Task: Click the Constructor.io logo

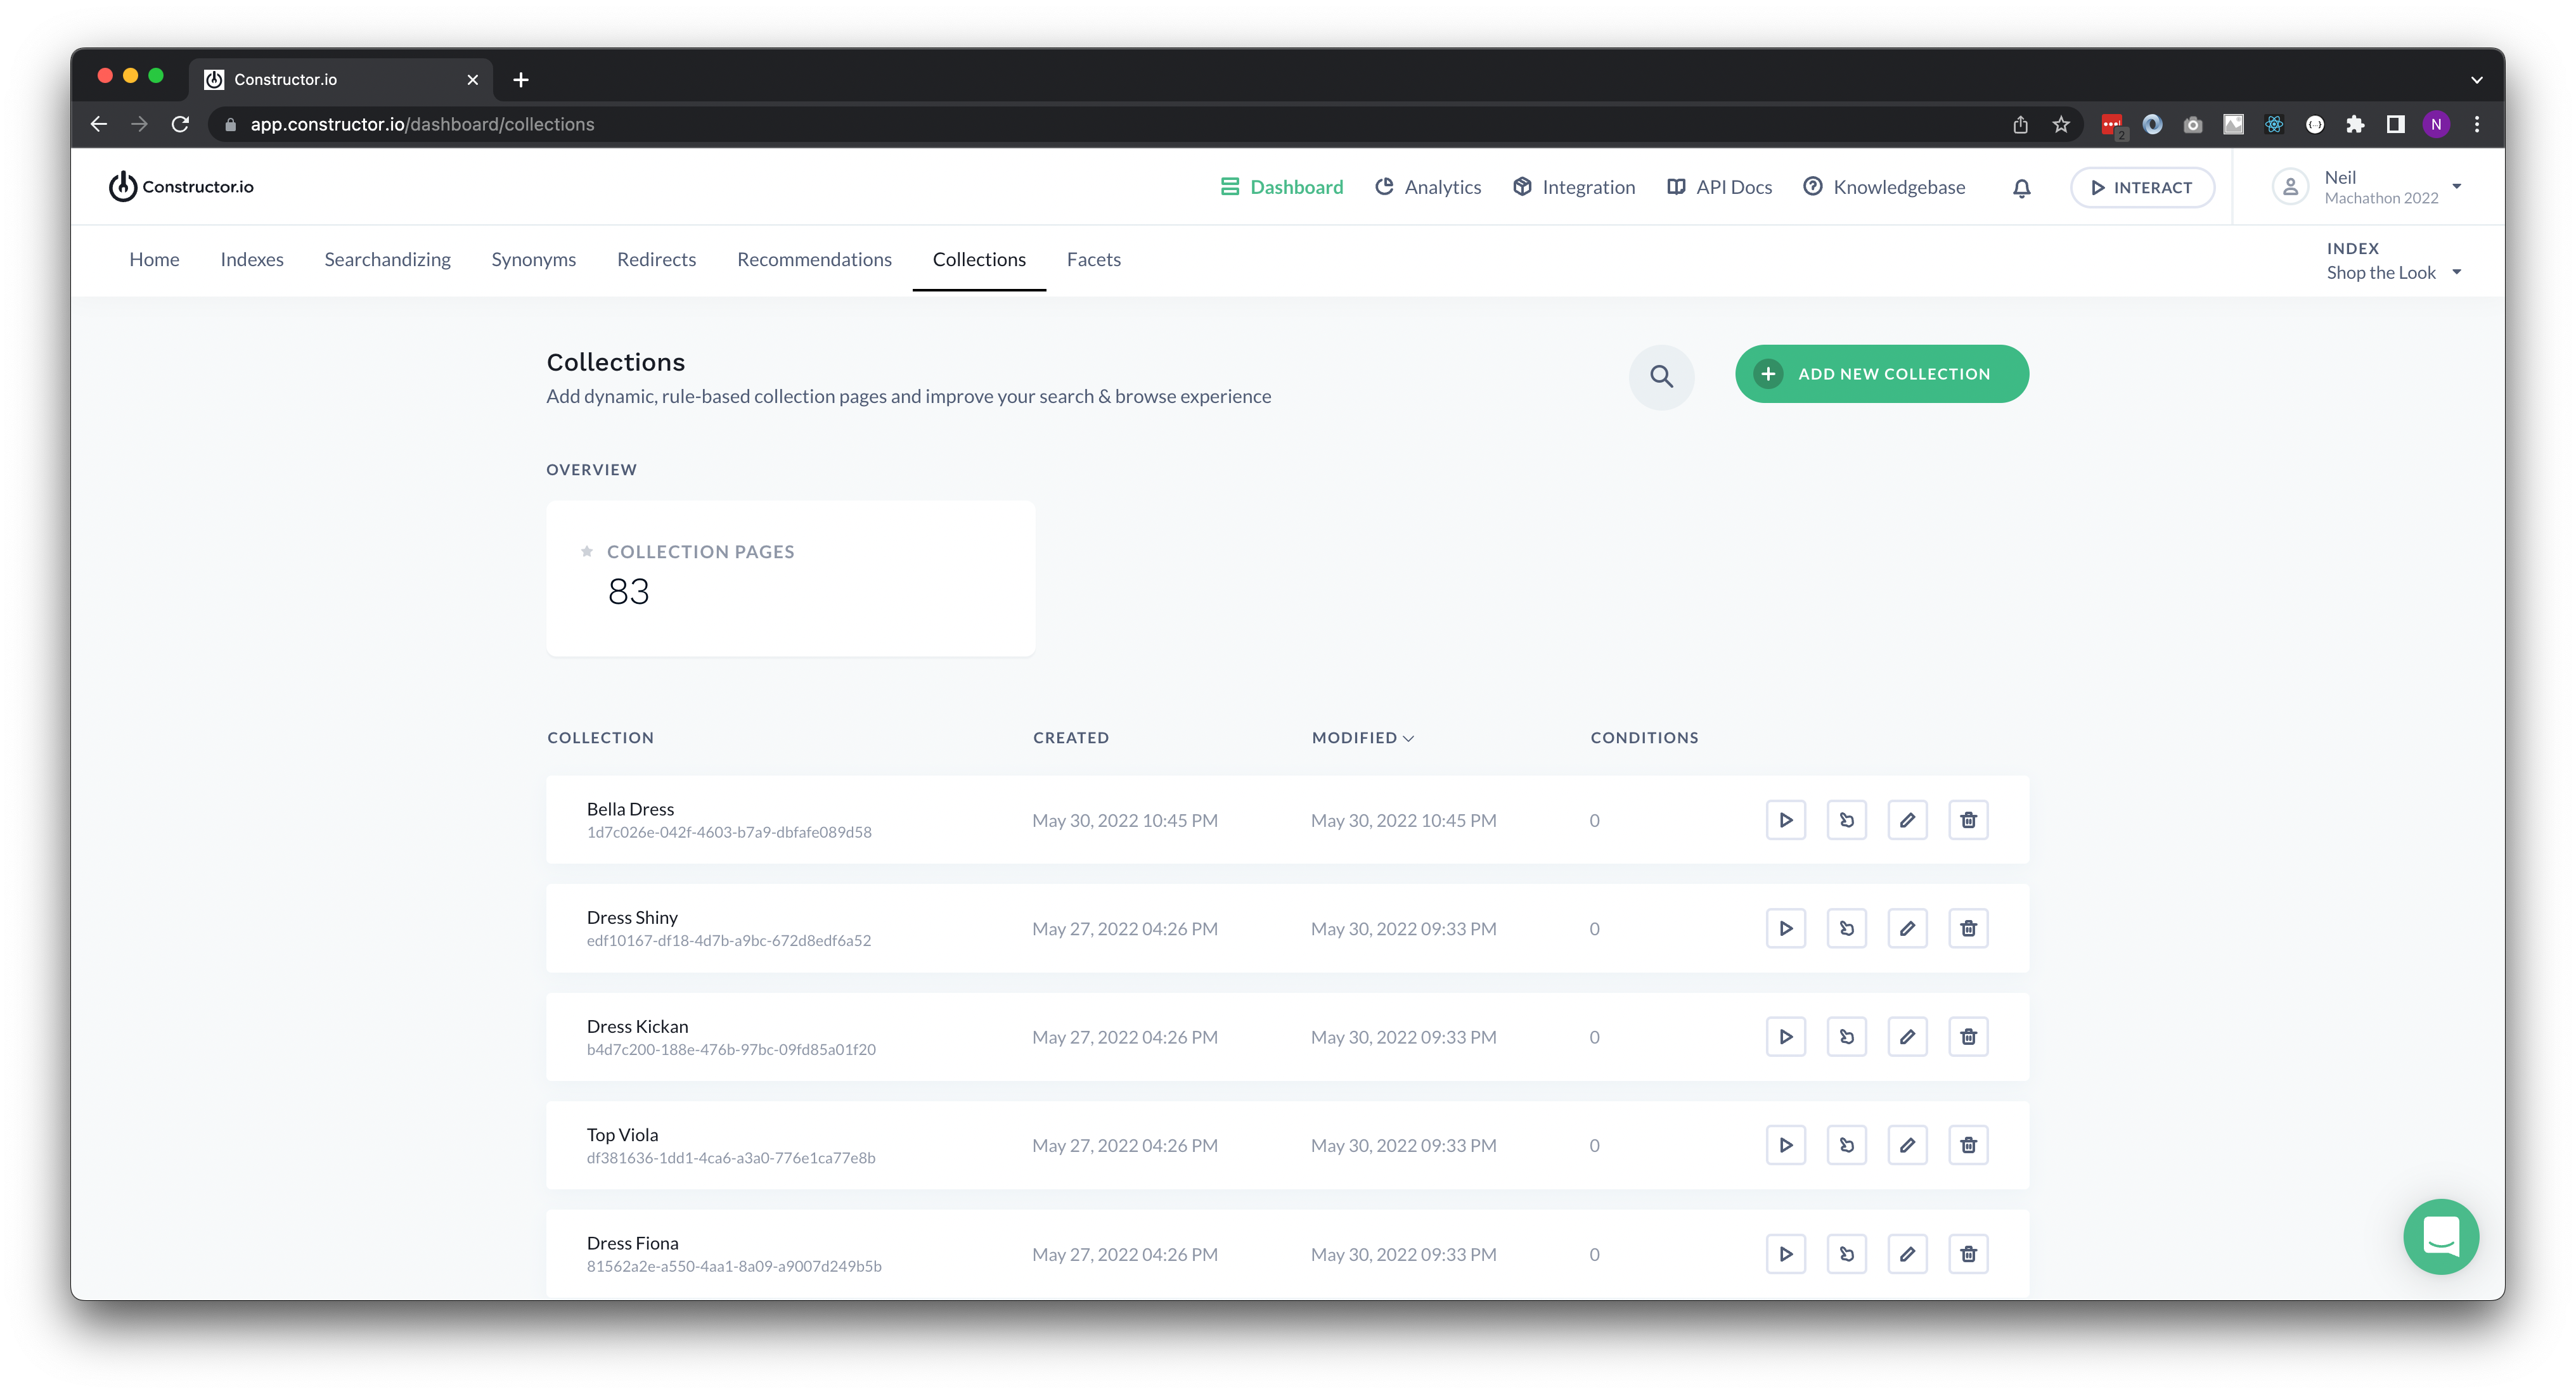Action: (181, 186)
